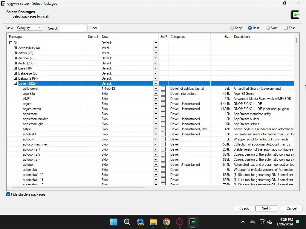
Task: Click the muted volume tray icon
Action: [270, 222]
